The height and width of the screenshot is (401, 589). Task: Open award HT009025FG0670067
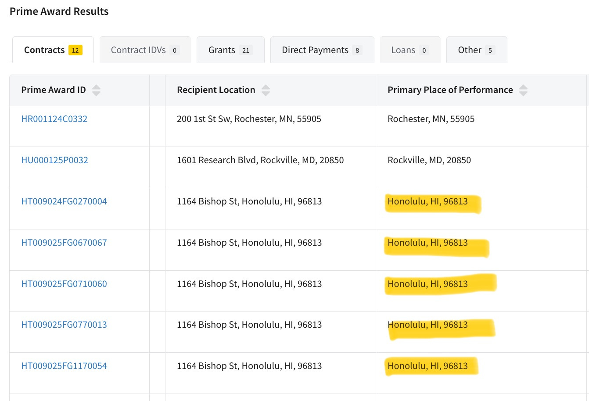[64, 243]
